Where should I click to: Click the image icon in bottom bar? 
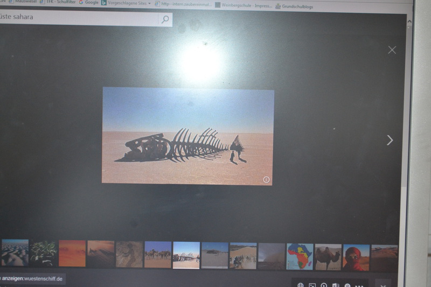(x=312, y=285)
